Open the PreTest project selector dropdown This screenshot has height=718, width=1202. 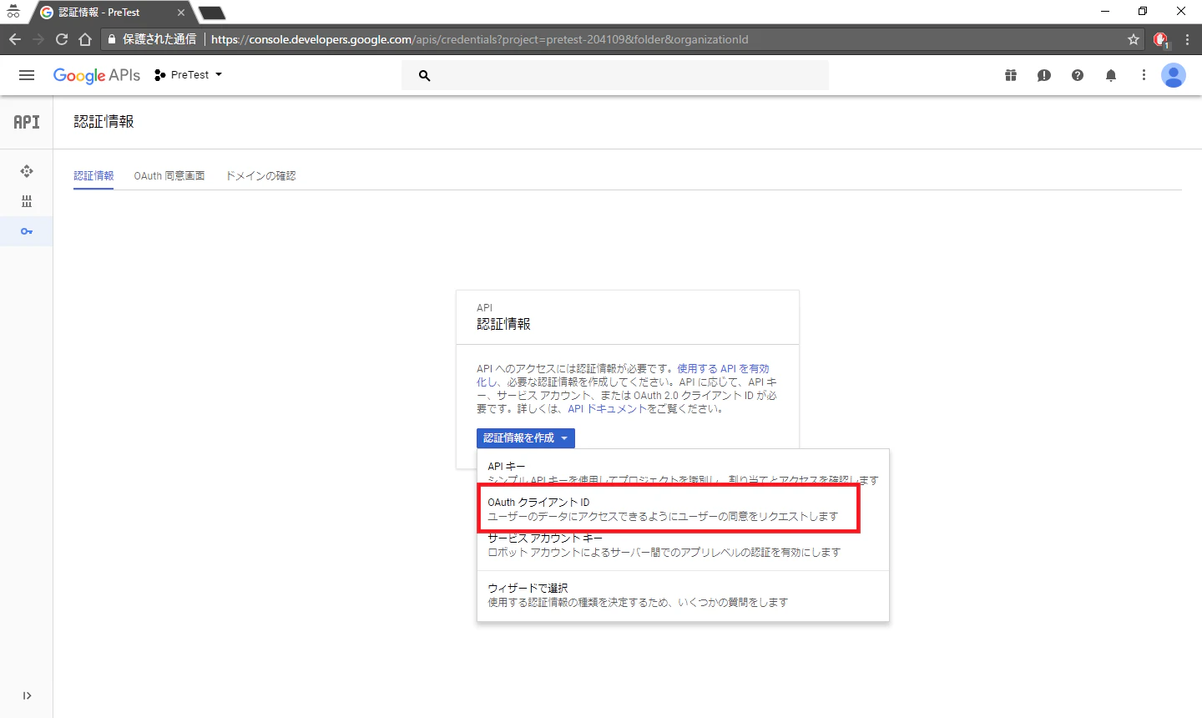tap(189, 75)
